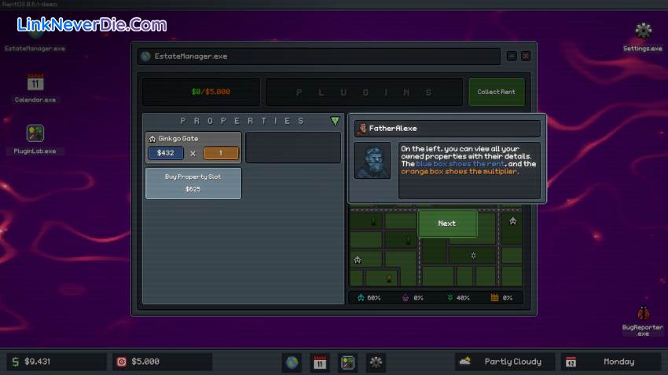668x375 pixels.
Task: Click the gear icon in the taskbar
Action: coord(376,362)
